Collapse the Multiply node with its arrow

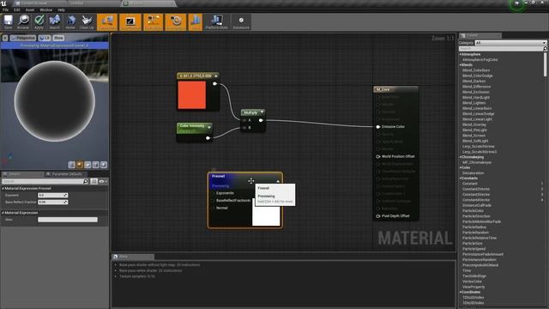pos(262,112)
